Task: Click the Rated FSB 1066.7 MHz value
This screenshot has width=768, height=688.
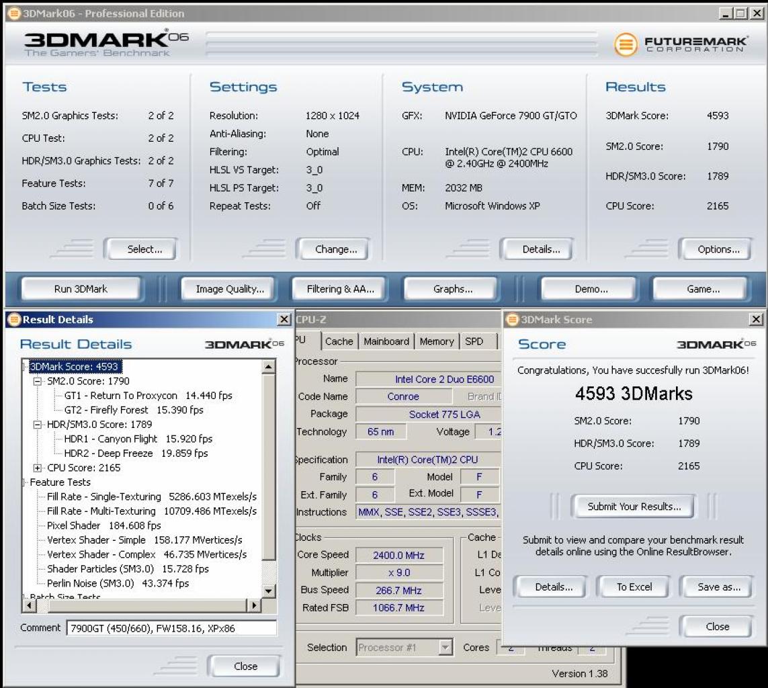Action: (x=399, y=607)
